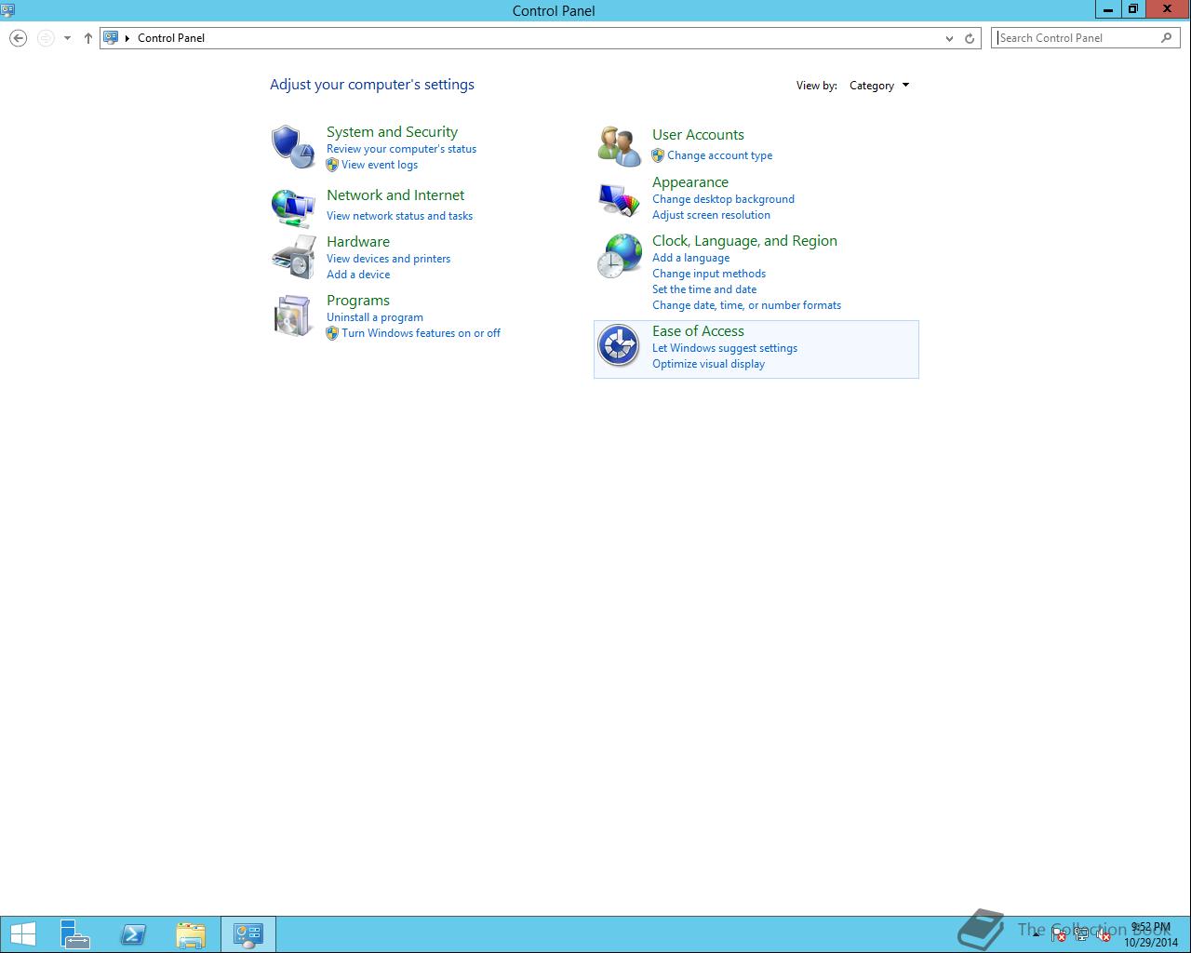The width and height of the screenshot is (1191, 953).
Task: Click Change desktop background
Action: [x=723, y=199]
